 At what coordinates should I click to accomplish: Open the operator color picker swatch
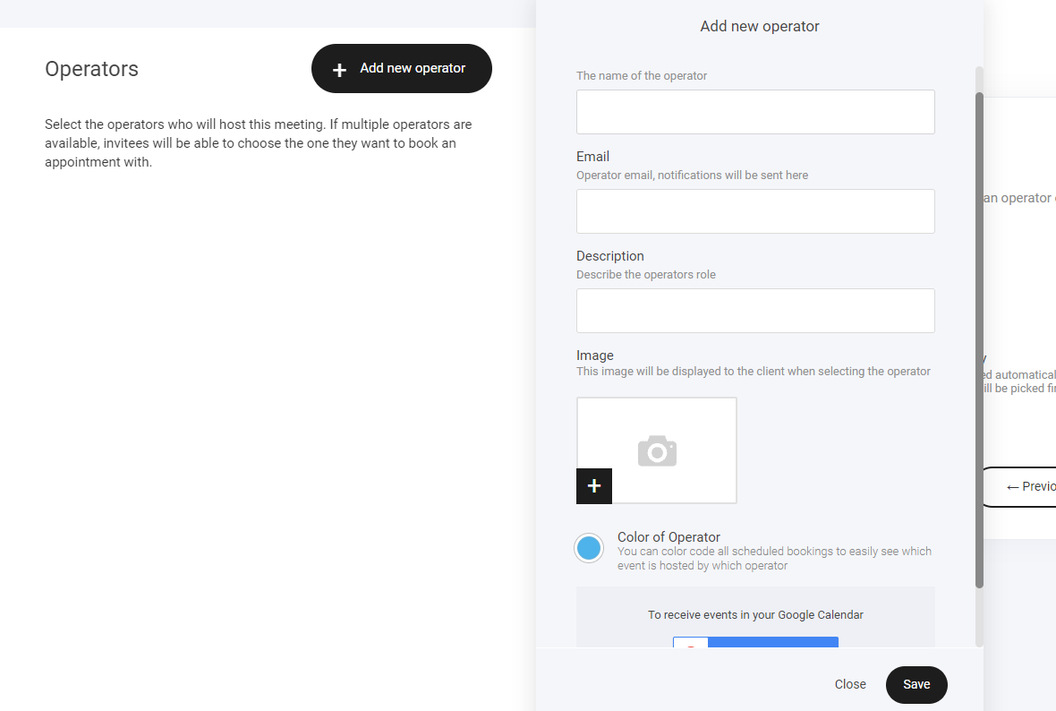589,548
